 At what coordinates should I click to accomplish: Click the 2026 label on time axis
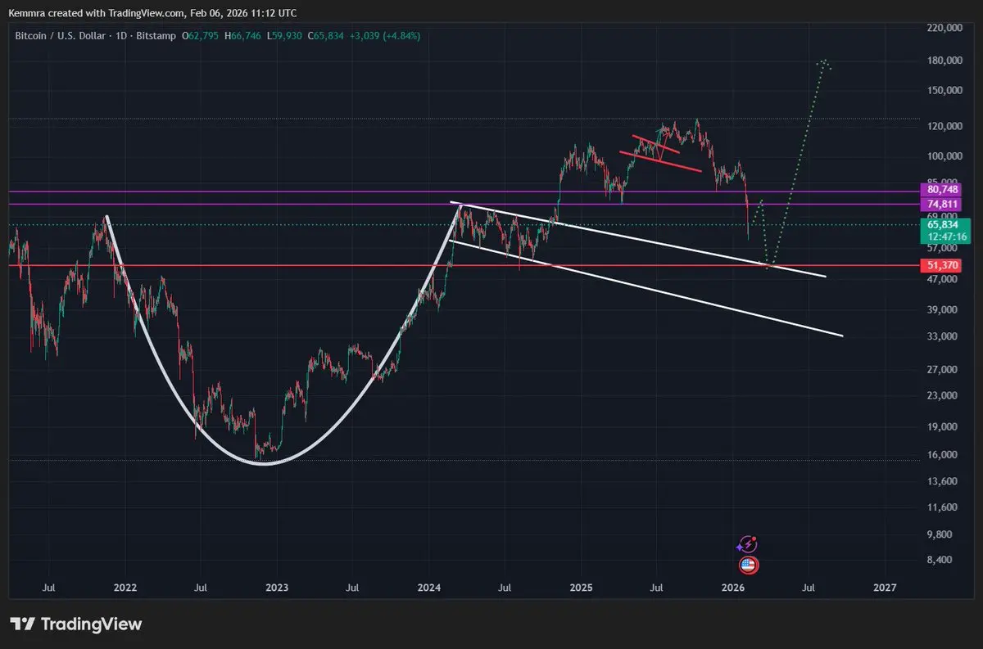[733, 588]
